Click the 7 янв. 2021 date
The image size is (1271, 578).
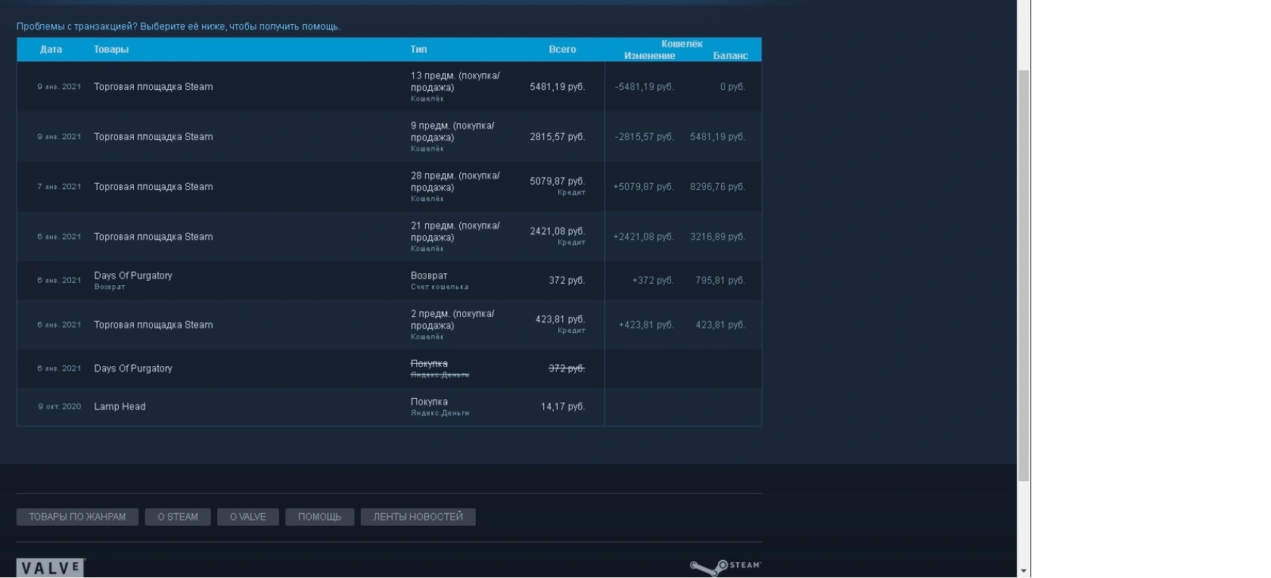click(x=59, y=186)
